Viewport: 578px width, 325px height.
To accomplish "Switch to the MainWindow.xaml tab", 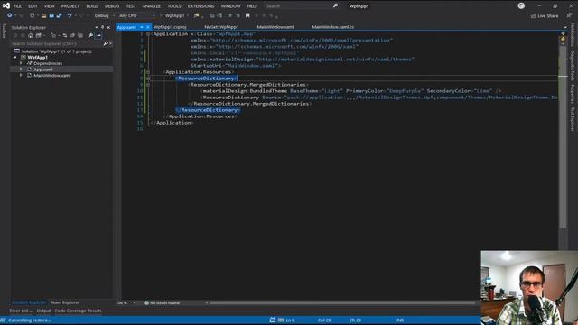I will point(275,27).
